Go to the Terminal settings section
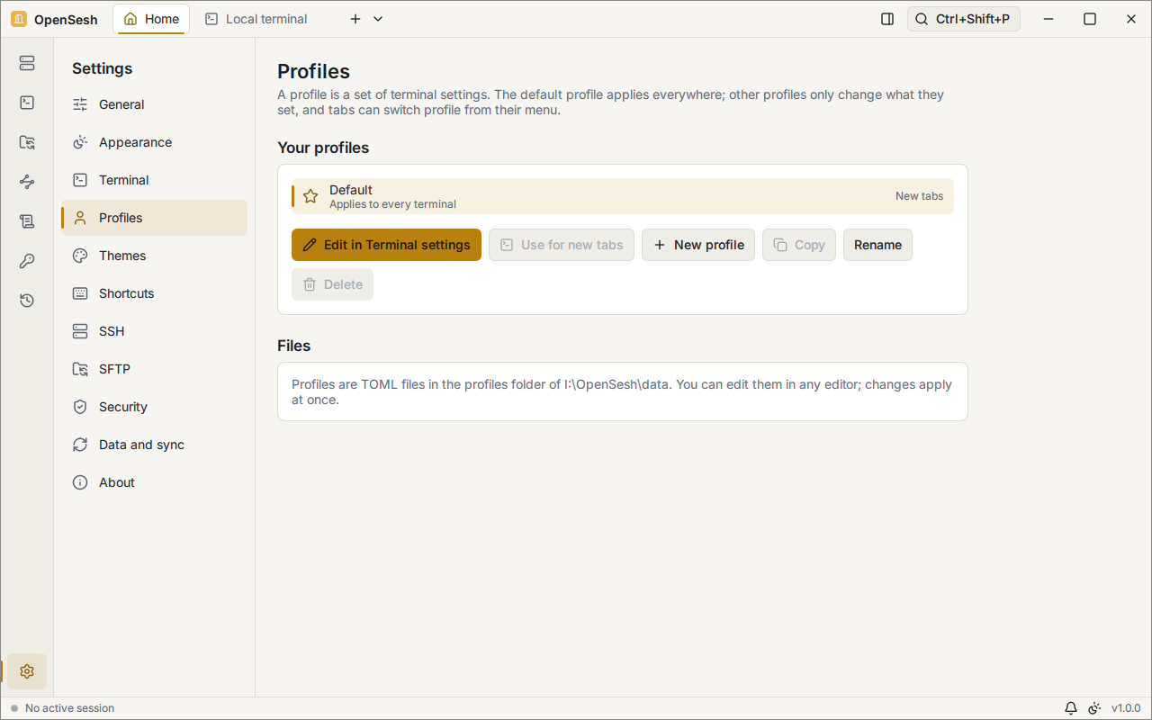The width and height of the screenshot is (1152, 720). pyautogui.click(x=154, y=180)
